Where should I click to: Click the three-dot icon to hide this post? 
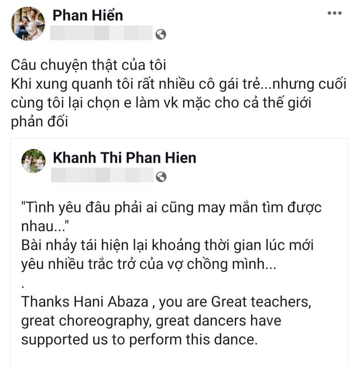(334, 14)
